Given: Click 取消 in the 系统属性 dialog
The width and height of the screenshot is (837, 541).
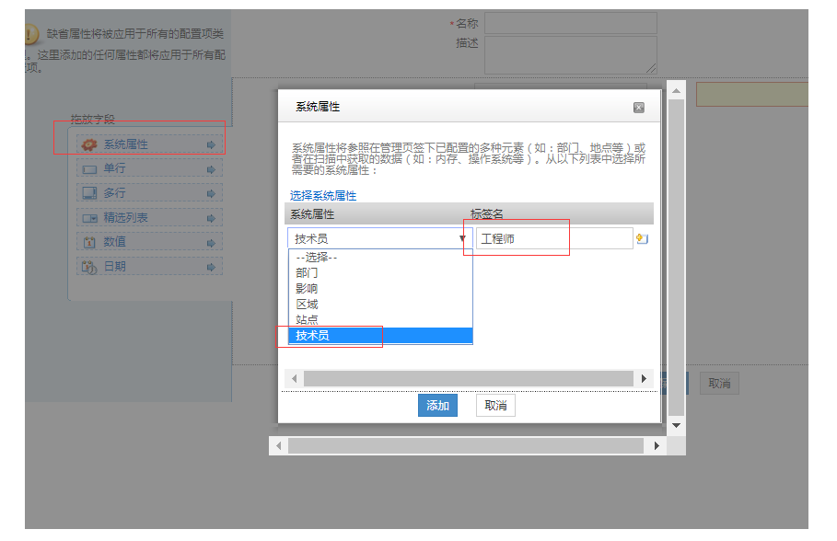Looking at the screenshot, I should (x=495, y=406).
